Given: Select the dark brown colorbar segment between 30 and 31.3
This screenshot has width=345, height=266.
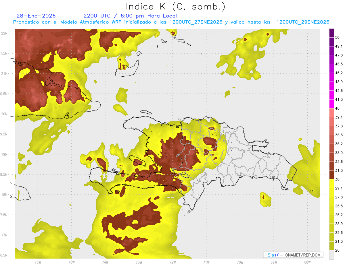Looking at the screenshot, I should 332,175.
